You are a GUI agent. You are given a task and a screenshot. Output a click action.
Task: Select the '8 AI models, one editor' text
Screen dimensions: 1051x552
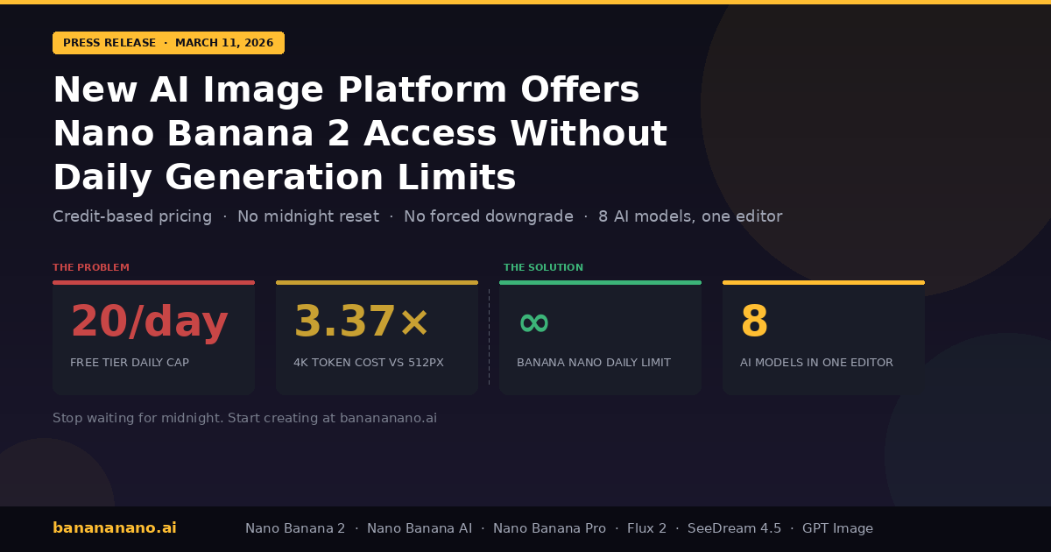690,216
